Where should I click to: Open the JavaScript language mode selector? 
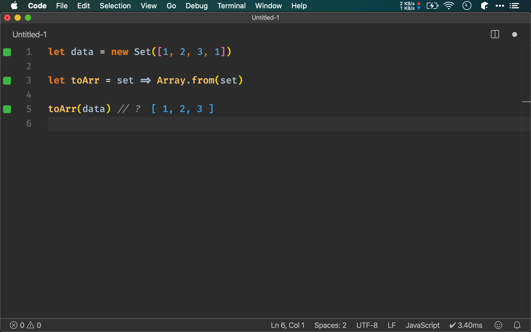tap(422, 325)
